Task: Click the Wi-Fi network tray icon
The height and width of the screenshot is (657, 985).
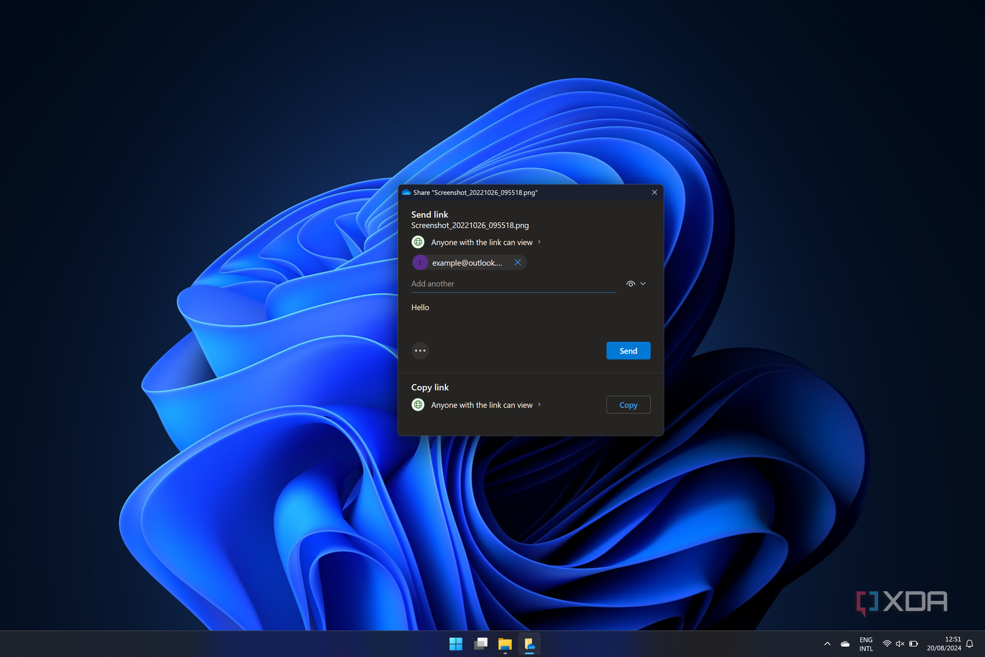Action: click(x=887, y=644)
